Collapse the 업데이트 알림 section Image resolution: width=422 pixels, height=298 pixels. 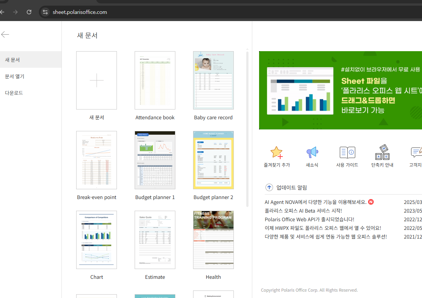(269, 187)
